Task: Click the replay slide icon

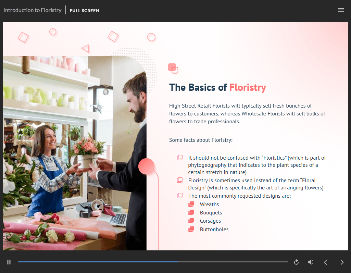Action: [297, 262]
